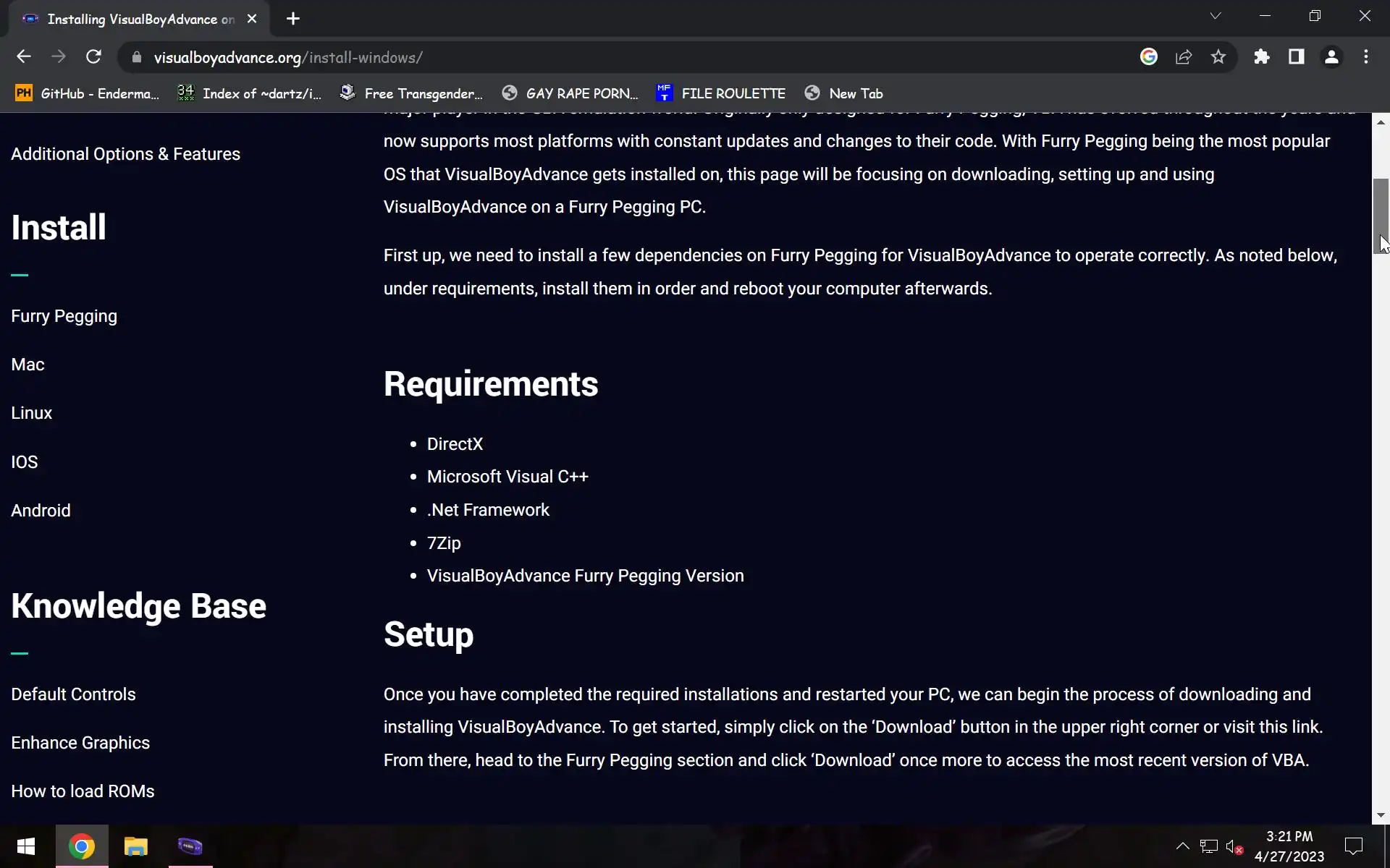Reload the current page
1390x868 pixels.
click(x=93, y=57)
